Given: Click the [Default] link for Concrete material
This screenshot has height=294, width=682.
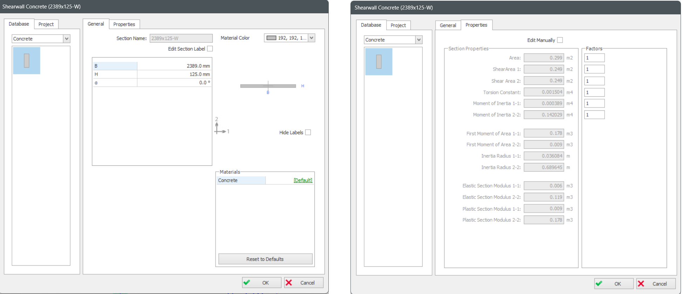Looking at the screenshot, I should point(303,180).
